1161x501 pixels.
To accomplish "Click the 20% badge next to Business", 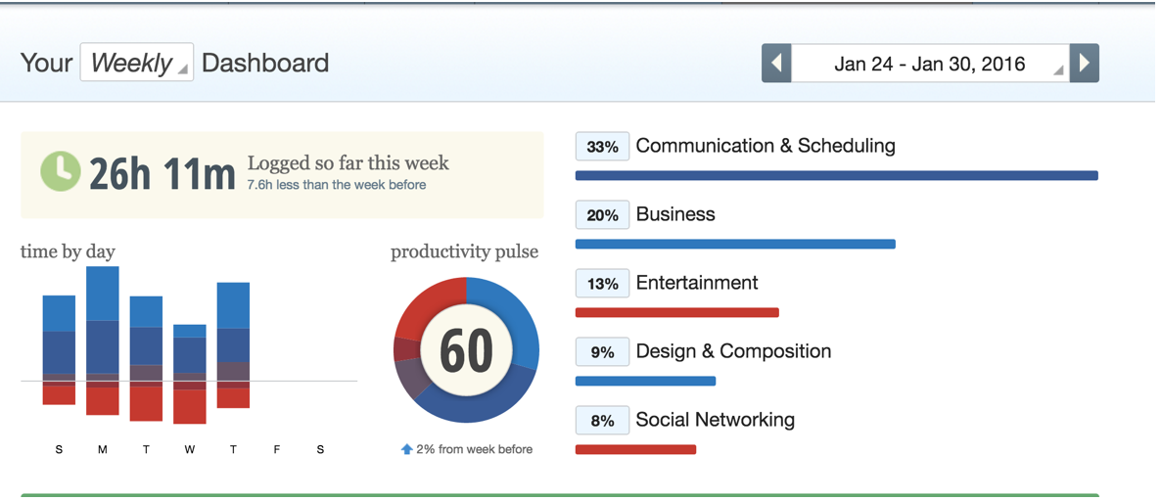I will click(602, 214).
